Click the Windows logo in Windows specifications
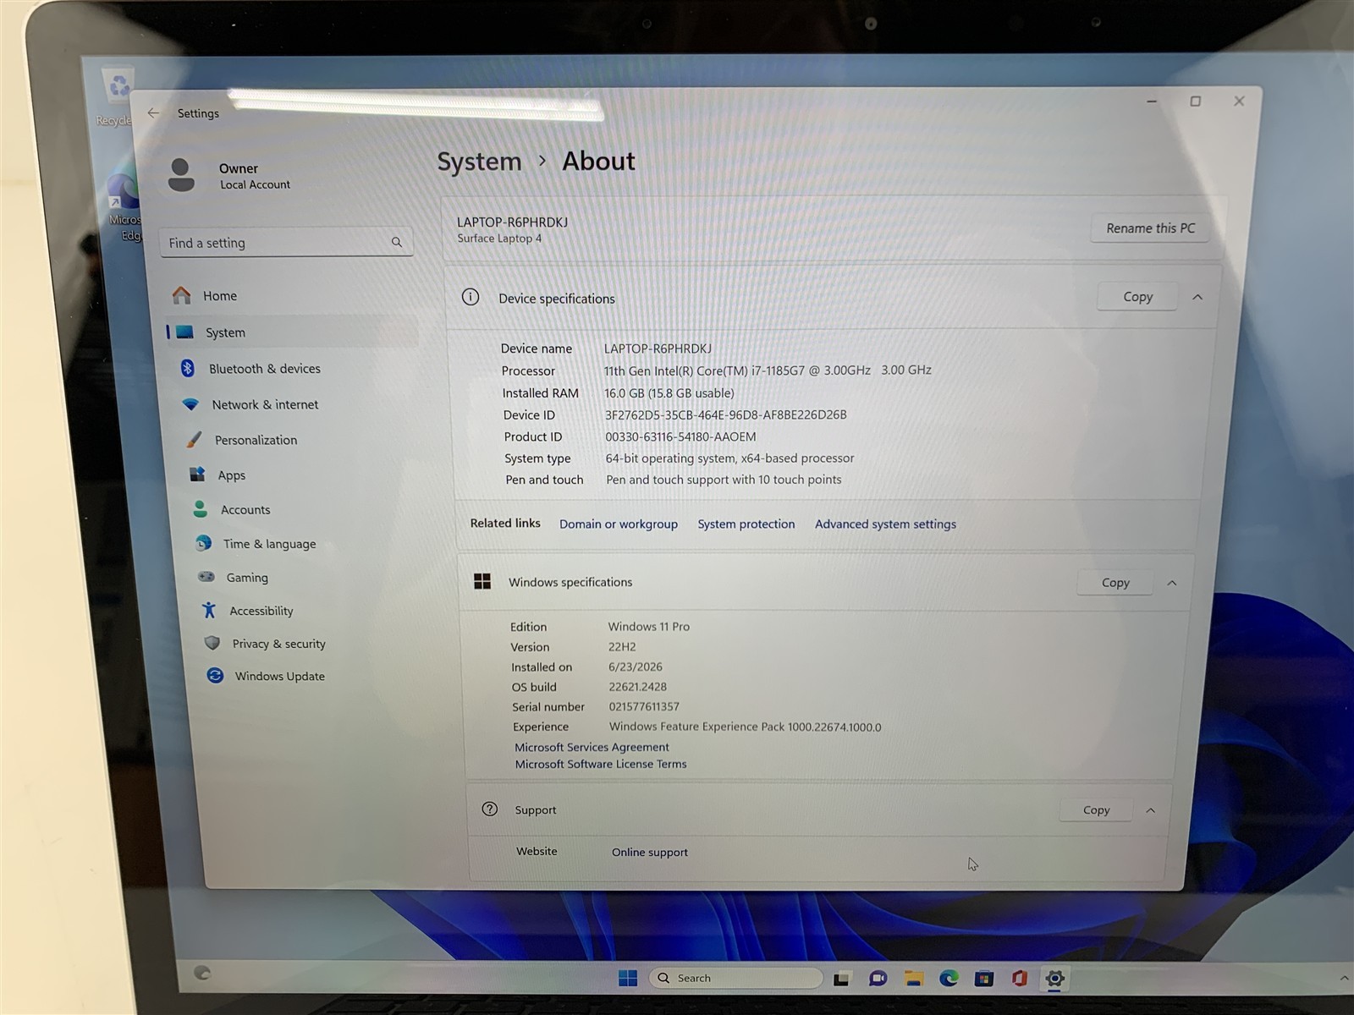Viewport: 1354px width, 1015px height. point(482,581)
